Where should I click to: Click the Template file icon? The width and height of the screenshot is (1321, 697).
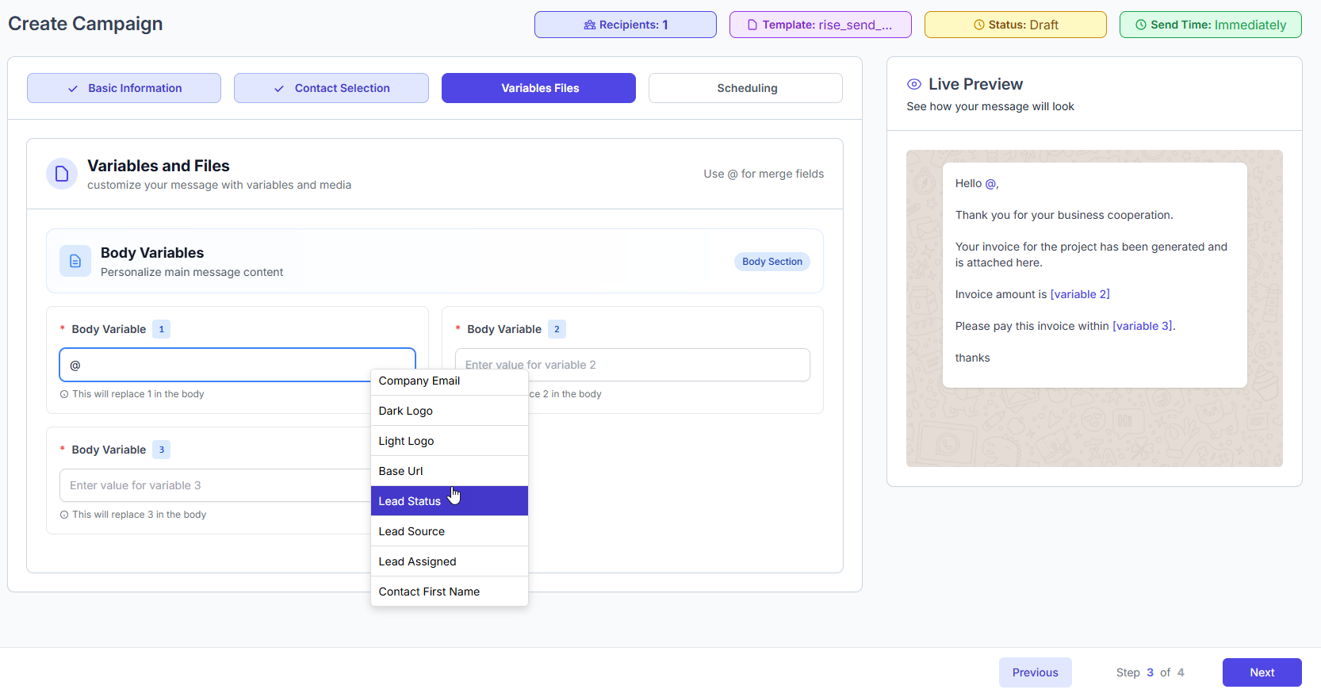pos(752,25)
